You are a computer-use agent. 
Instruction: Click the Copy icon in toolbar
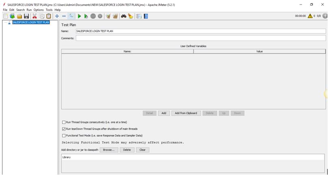click(x=42, y=16)
